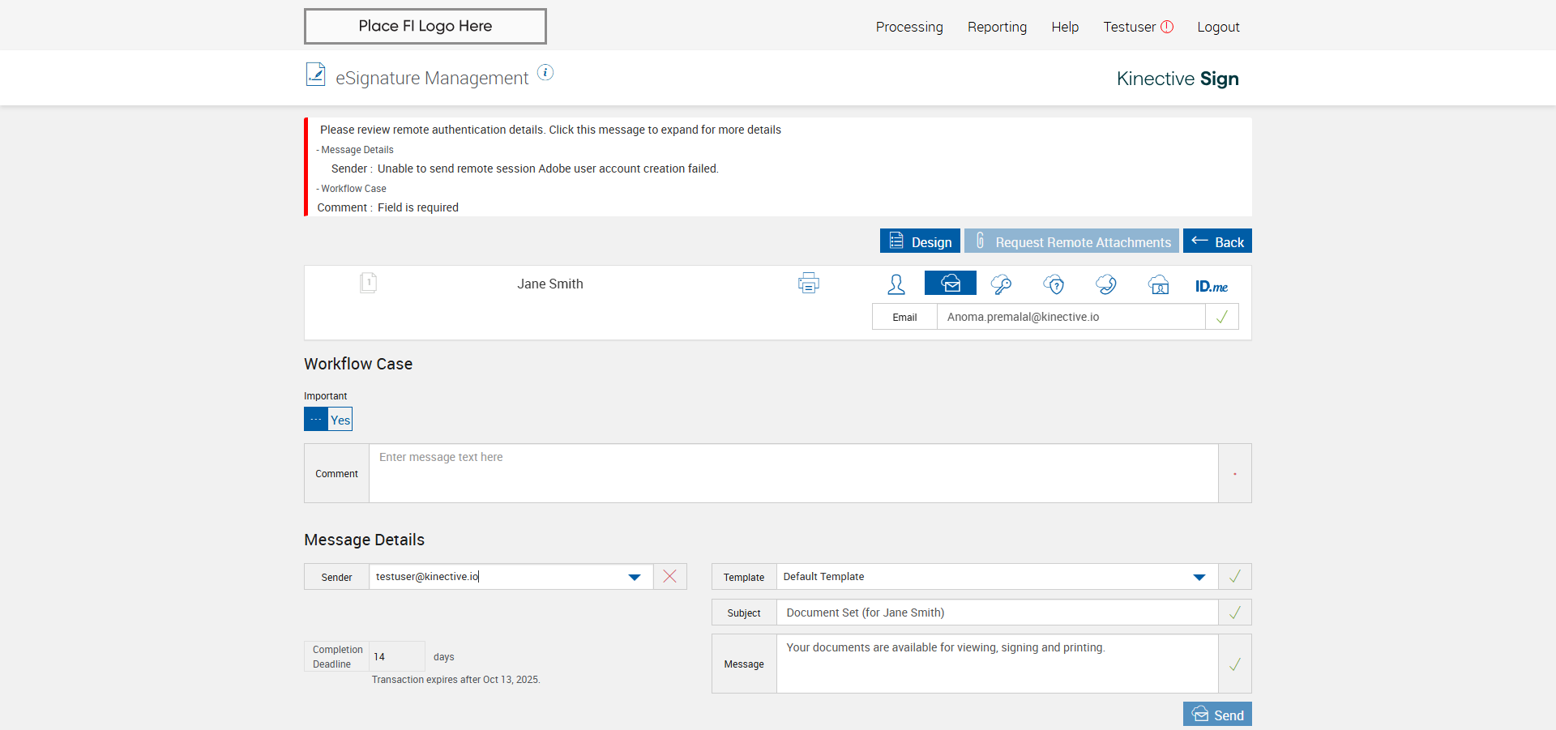Open the Processing menu
The image size is (1556, 730).
point(909,27)
